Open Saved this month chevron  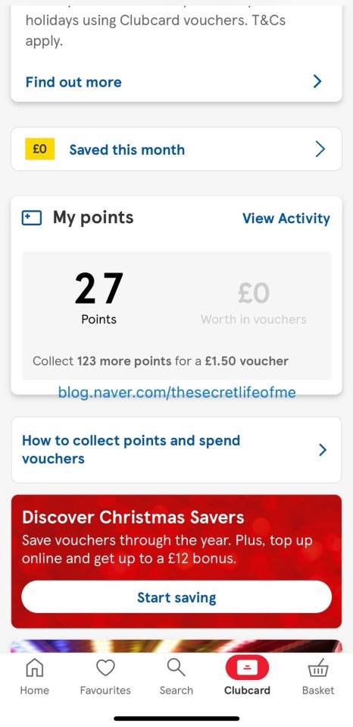click(320, 149)
